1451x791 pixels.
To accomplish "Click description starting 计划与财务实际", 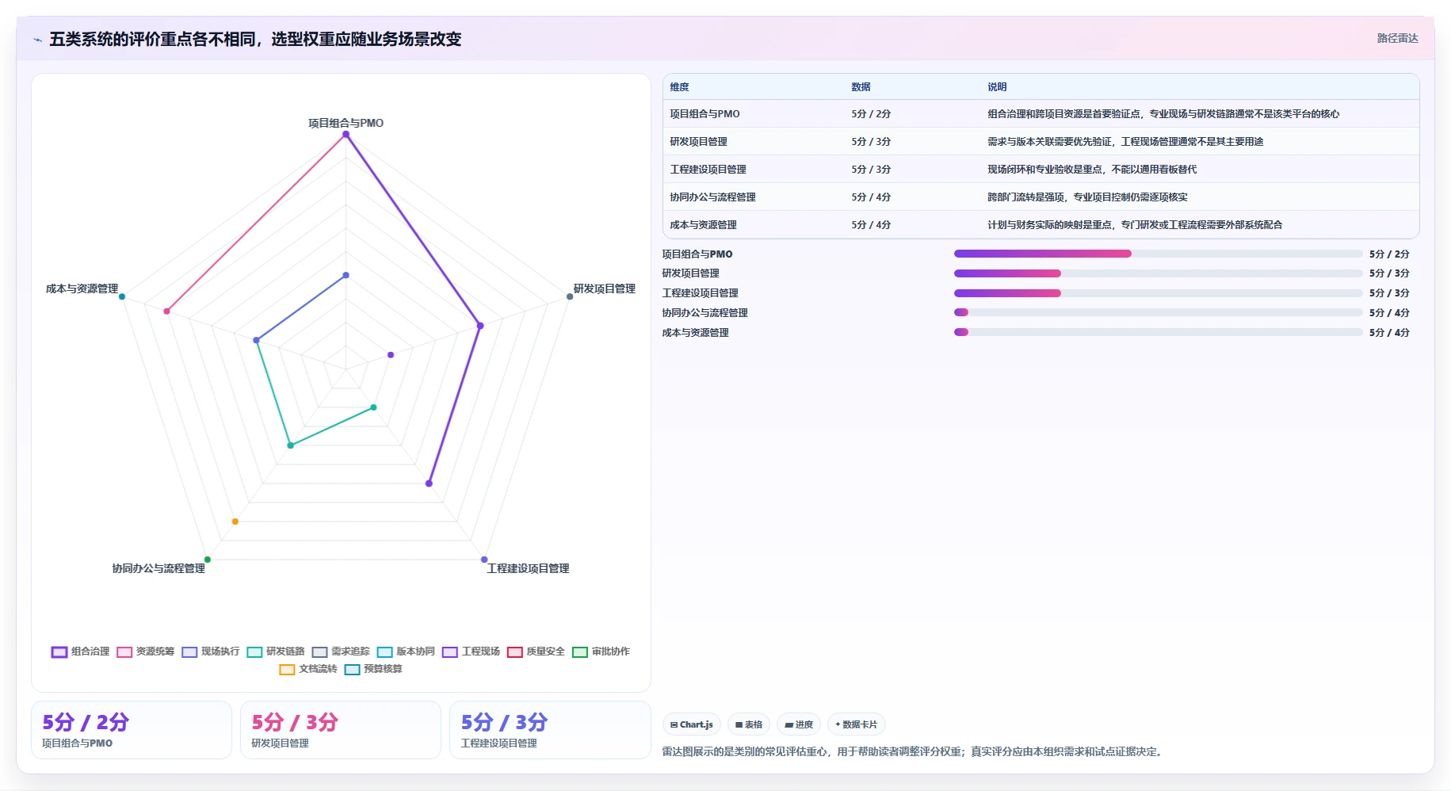I will click(1135, 225).
